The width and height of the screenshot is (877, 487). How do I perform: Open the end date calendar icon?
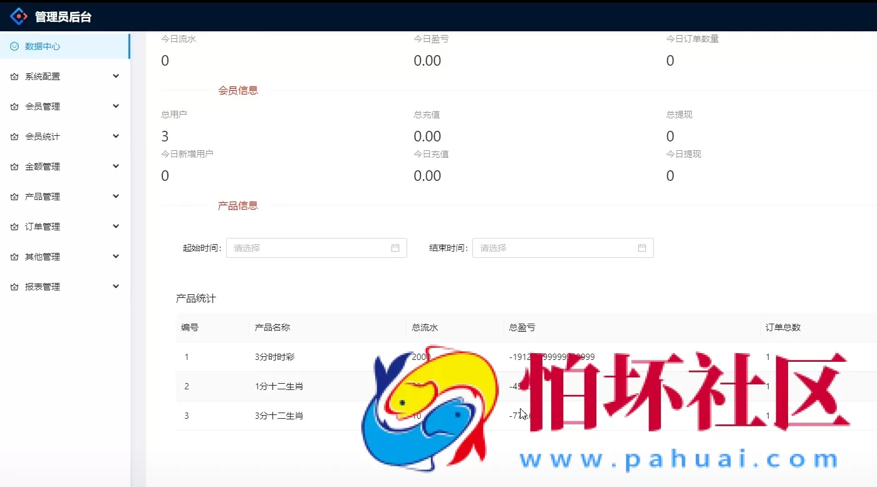[641, 248]
